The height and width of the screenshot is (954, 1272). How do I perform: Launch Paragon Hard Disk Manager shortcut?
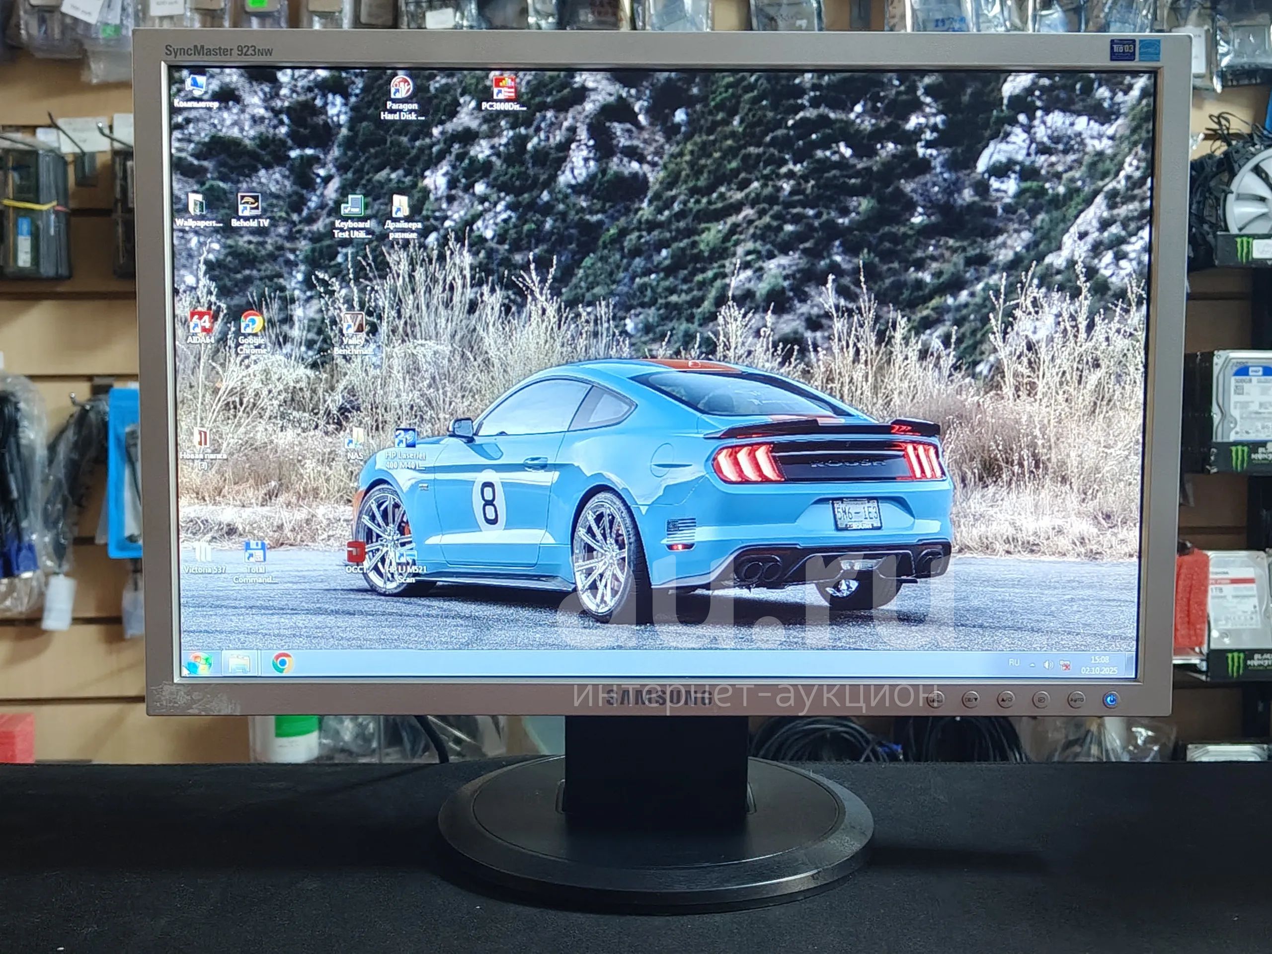point(401,89)
